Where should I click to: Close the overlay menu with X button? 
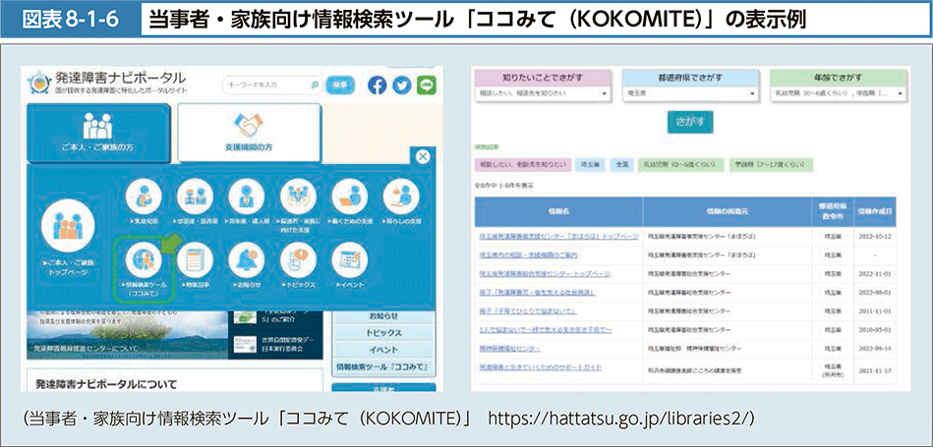click(x=423, y=157)
